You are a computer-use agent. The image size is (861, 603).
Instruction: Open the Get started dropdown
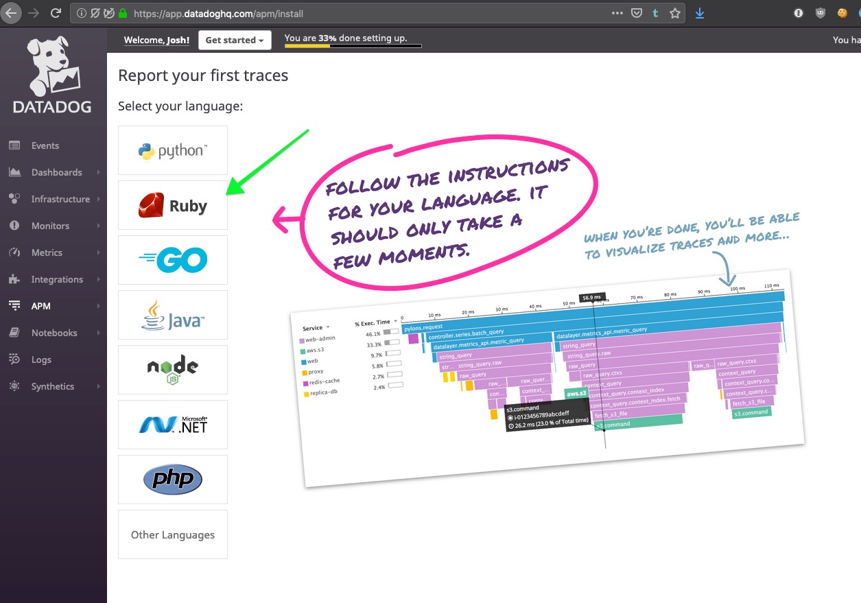click(x=235, y=40)
